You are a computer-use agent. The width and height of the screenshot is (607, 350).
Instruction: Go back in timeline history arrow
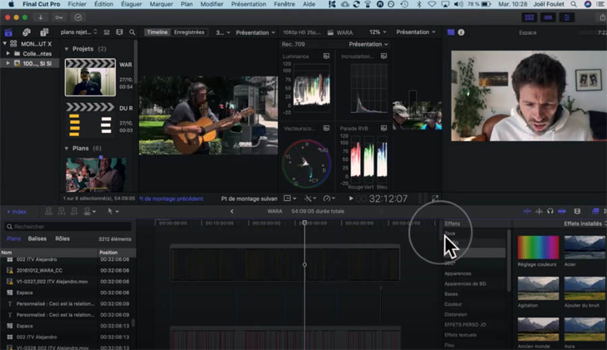[231, 211]
